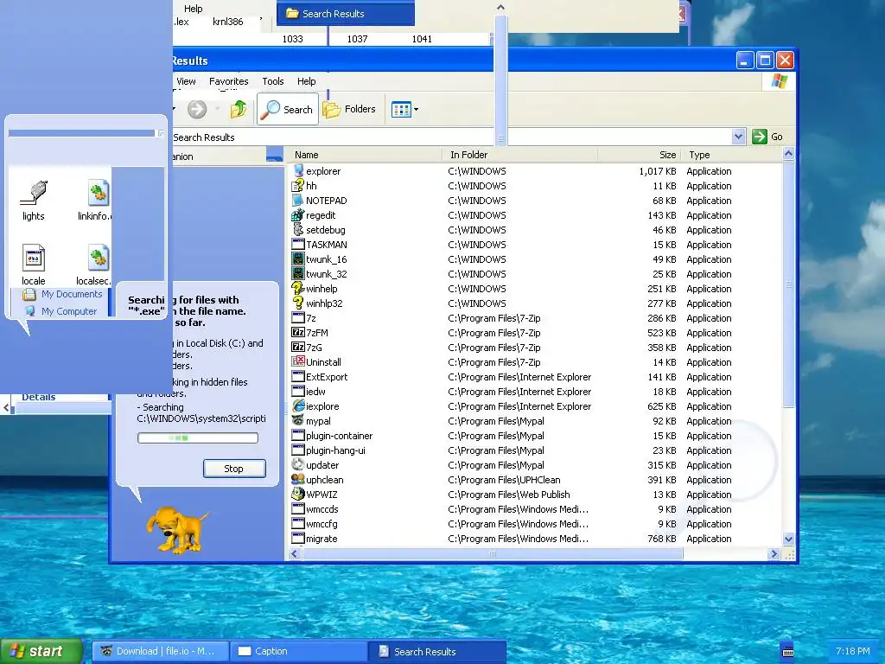Select the updater file icon
885x664 pixels.
[298, 464]
